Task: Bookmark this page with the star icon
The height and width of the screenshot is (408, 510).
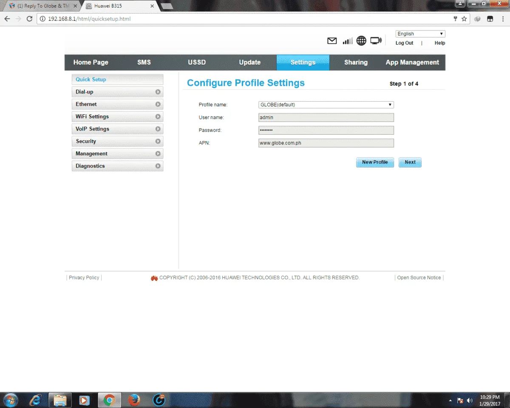Action: [464, 19]
